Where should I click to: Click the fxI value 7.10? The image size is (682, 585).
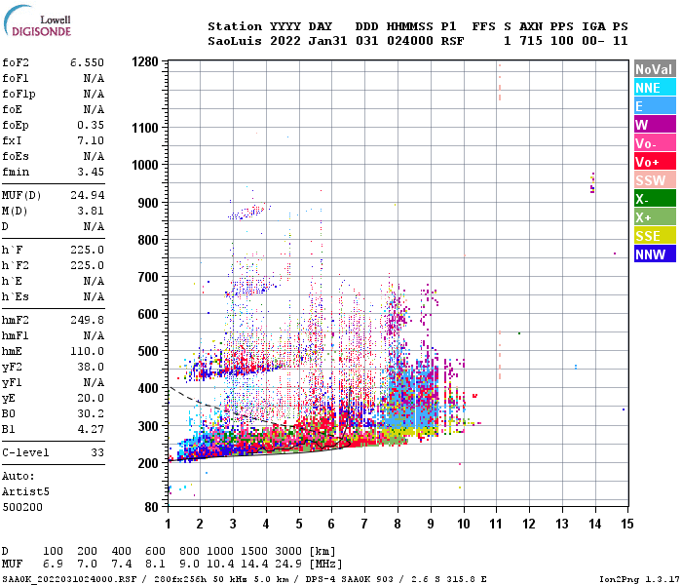pyautogui.click(x=91, y=140)
